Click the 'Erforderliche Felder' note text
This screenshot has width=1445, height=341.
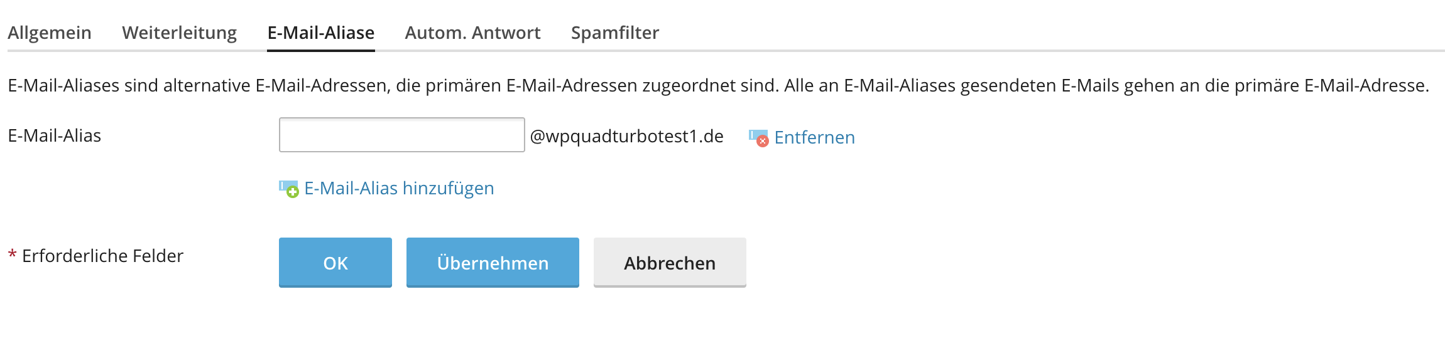102,256
